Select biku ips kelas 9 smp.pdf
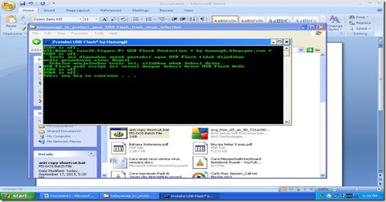Viewport: 386px width, 202px height. (223, 148)
